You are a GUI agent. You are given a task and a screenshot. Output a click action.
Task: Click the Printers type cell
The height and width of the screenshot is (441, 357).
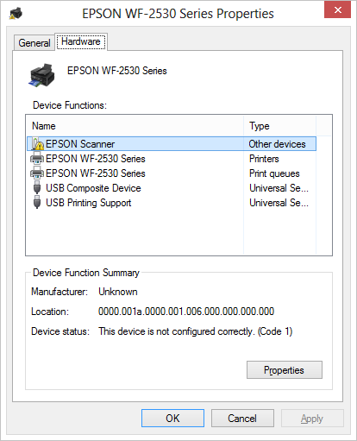point(264,159)
